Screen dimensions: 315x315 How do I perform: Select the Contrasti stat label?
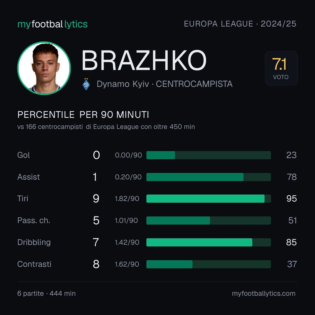click(x=34, y=264)
